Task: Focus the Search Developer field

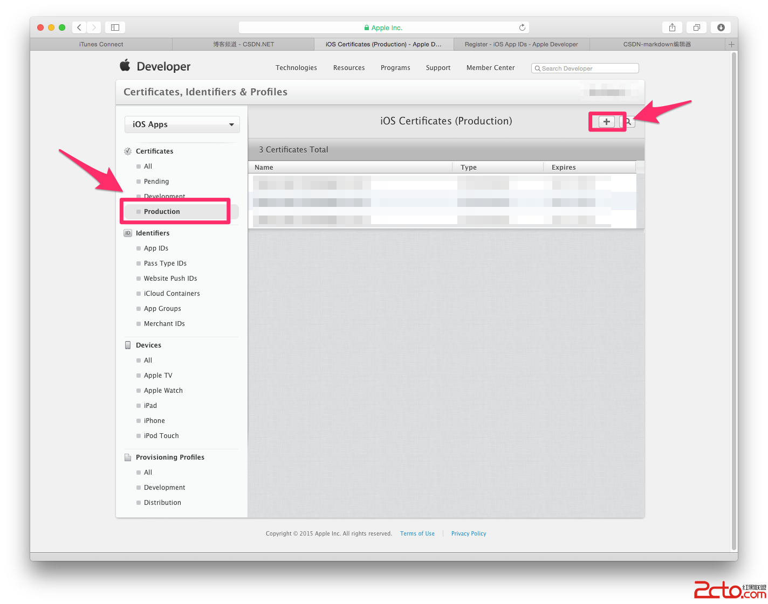Action: [585, 68]
